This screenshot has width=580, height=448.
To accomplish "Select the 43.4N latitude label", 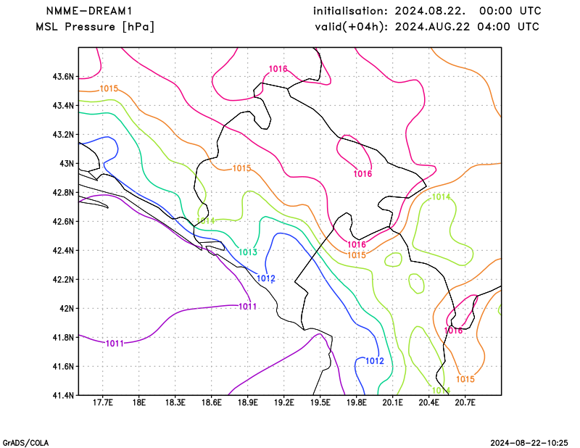I will [x=63, y=105].
